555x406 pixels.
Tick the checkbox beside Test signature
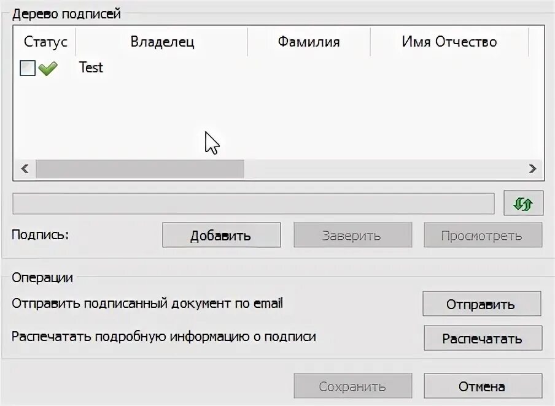point(28,68)
